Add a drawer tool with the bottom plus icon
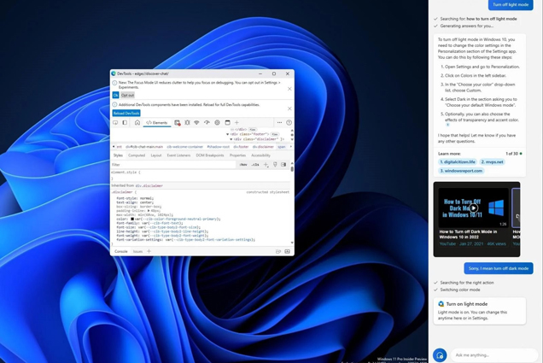 (149, 251)
